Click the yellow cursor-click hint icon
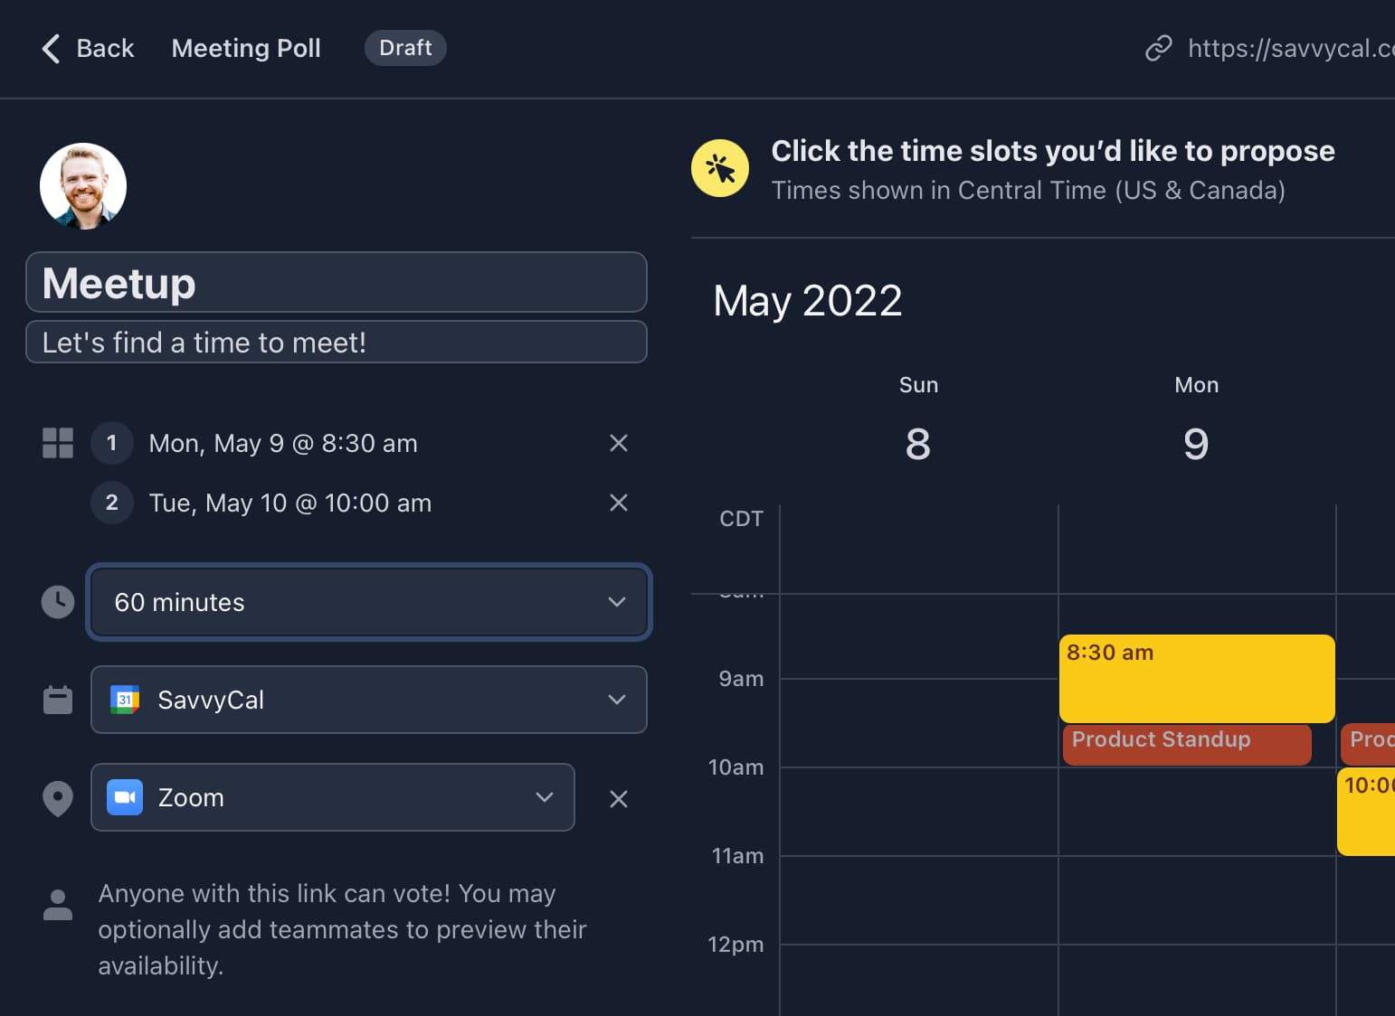 click(720, 168)
